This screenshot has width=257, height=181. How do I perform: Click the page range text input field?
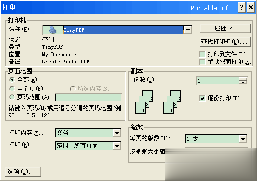(89, 98)
